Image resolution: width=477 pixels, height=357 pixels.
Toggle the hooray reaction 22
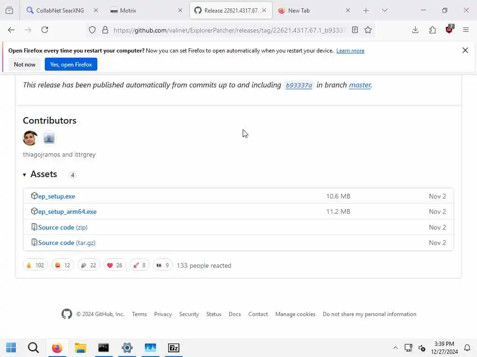(89, 265)
